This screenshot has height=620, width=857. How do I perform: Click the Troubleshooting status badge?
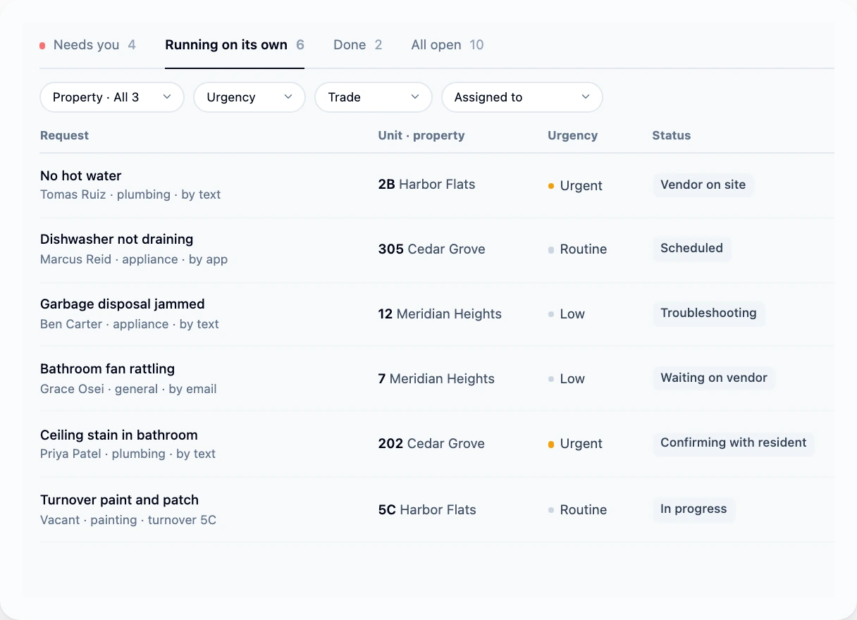[x=709, y=313]
